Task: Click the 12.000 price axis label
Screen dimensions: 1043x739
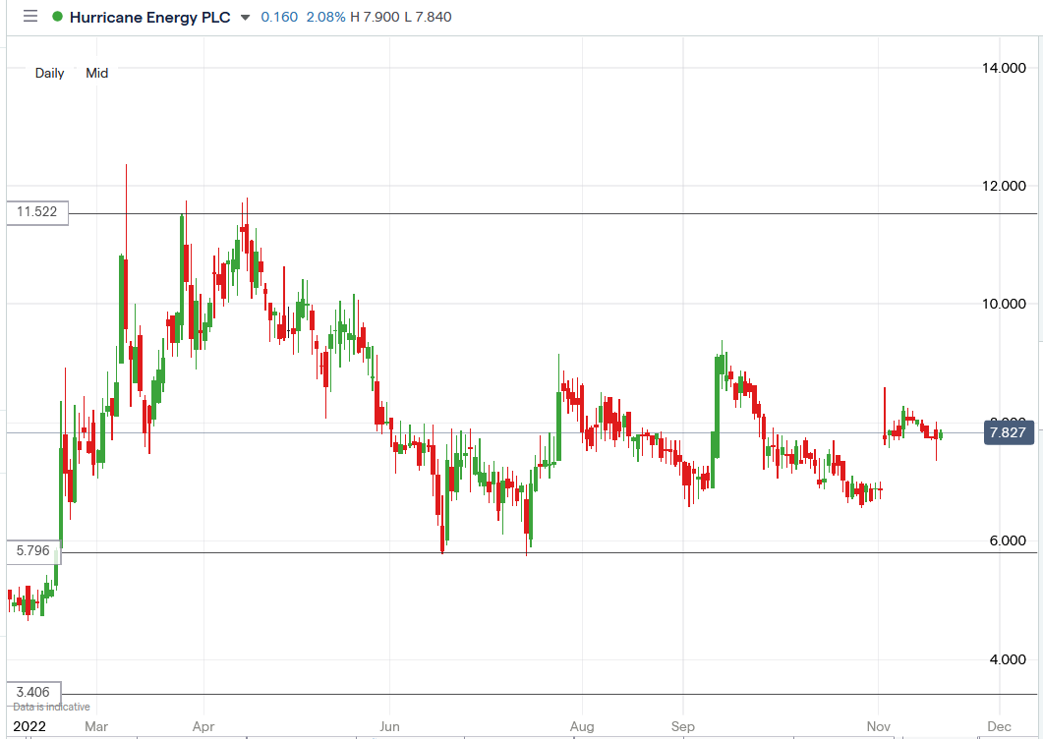Action: pyautogui.click(x=1004, y=187)
